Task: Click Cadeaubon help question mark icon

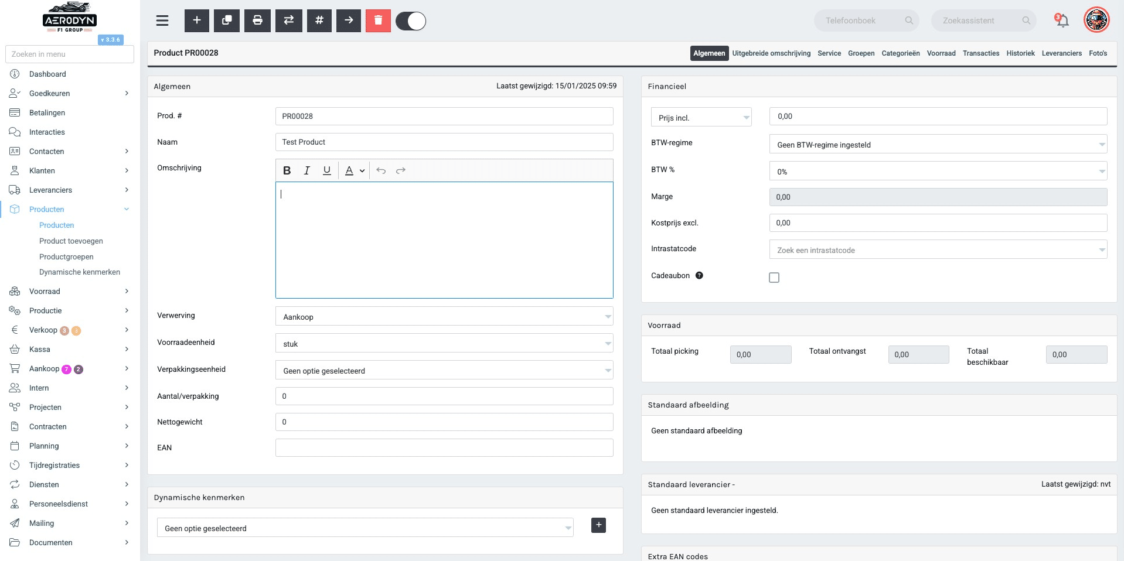Action: (699, 275)
